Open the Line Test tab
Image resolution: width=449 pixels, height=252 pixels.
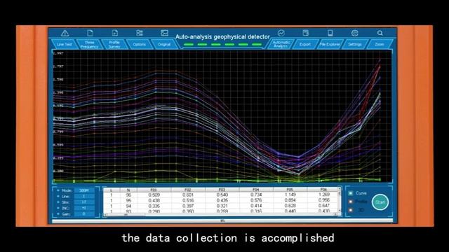click(65, 44)
